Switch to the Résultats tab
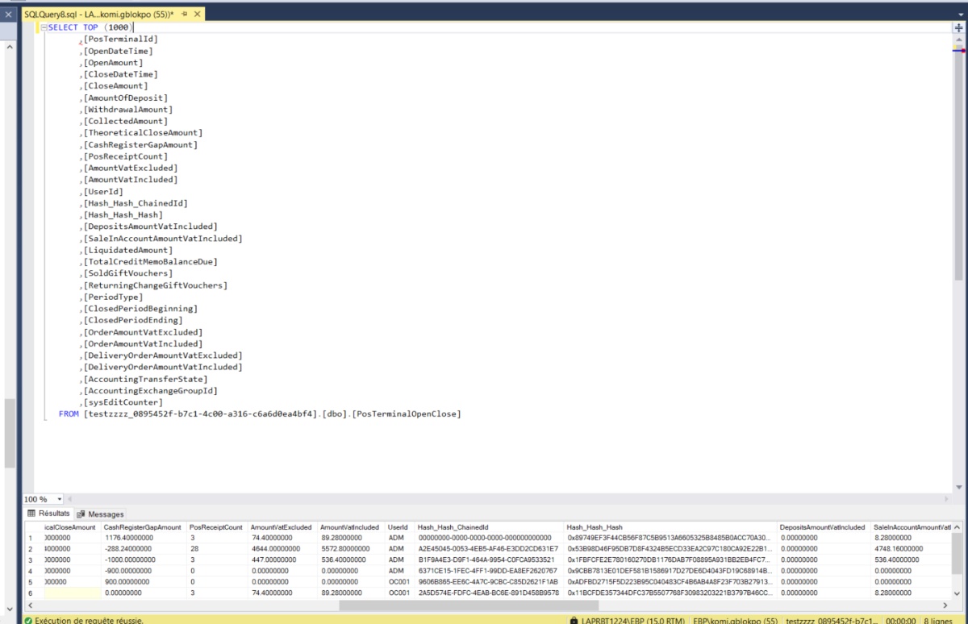The width and height of the screenshot is (968, 624). [x=49, y=514]
